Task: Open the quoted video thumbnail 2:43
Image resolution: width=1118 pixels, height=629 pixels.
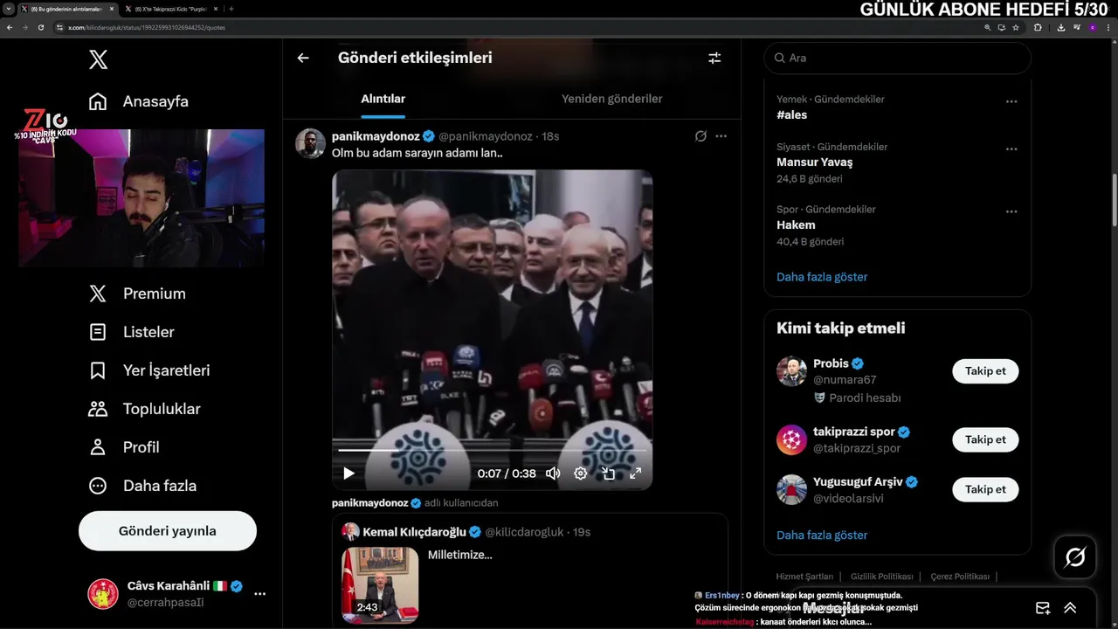Action: (380, 585)
